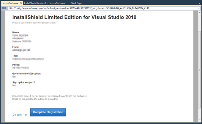
Task: Open the Start Page tab
Action: [76, 3]
